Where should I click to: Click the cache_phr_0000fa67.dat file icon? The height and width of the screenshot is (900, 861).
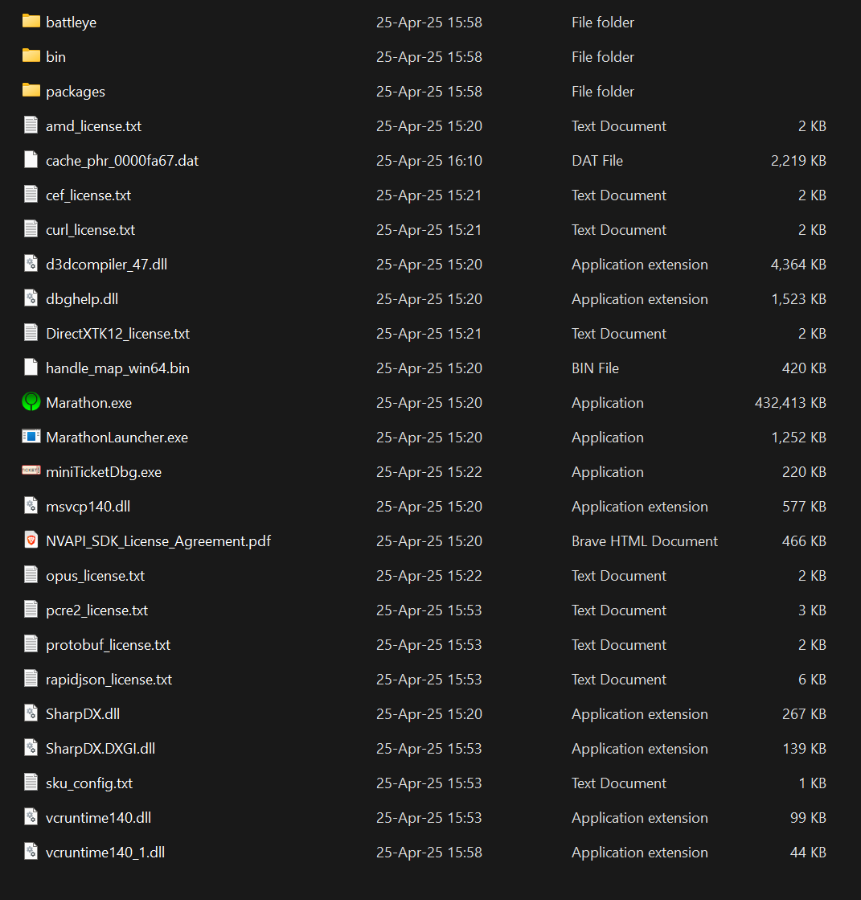[31, 159]
